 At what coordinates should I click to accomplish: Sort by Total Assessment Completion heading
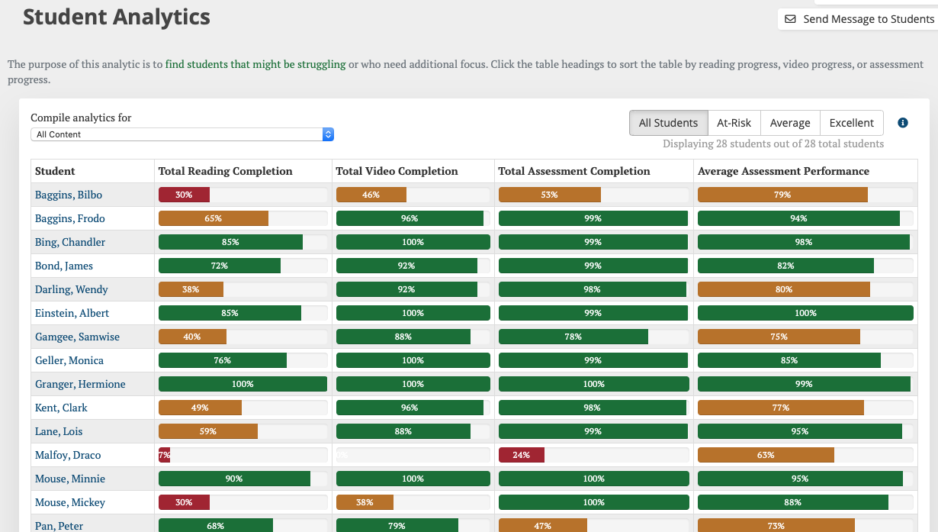pyautogui.click(x=574, y=171)
